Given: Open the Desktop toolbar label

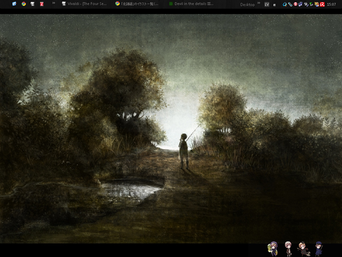Looking at the screenshot, I should point(247,4).
